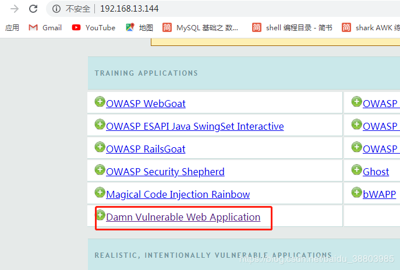Viewport: 400px width, 270px height.
Task: Reload the page with the refresh icon
Action: click(x=33, y=9)
